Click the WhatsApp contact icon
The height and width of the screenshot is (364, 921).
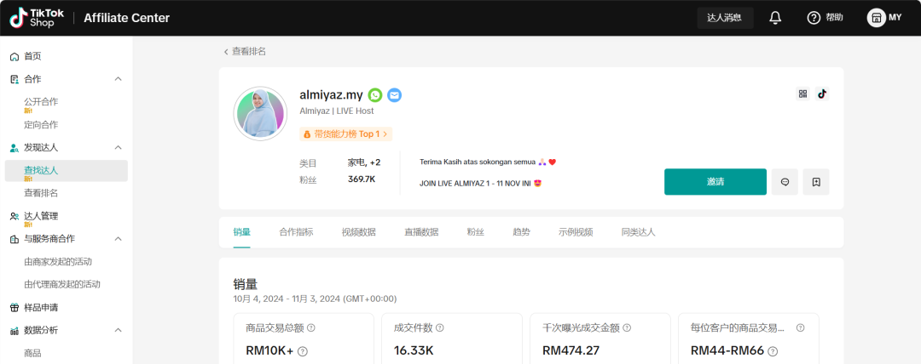[375, 95]
